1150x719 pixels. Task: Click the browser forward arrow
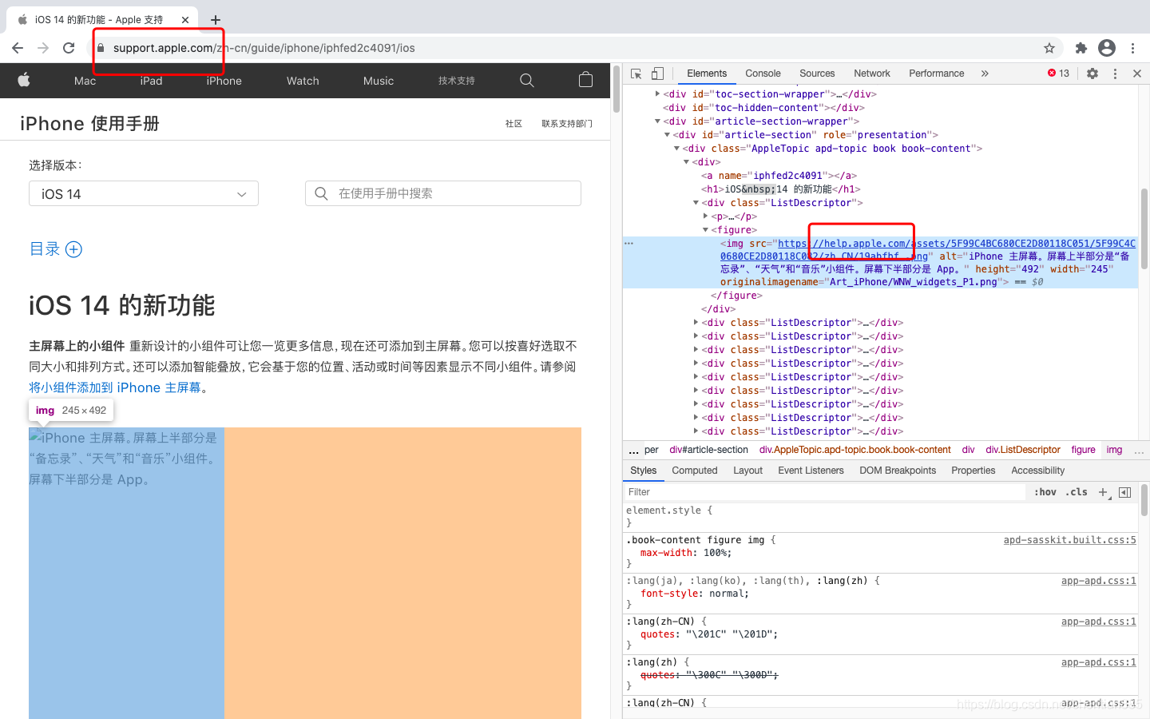(x=43, y=48)
